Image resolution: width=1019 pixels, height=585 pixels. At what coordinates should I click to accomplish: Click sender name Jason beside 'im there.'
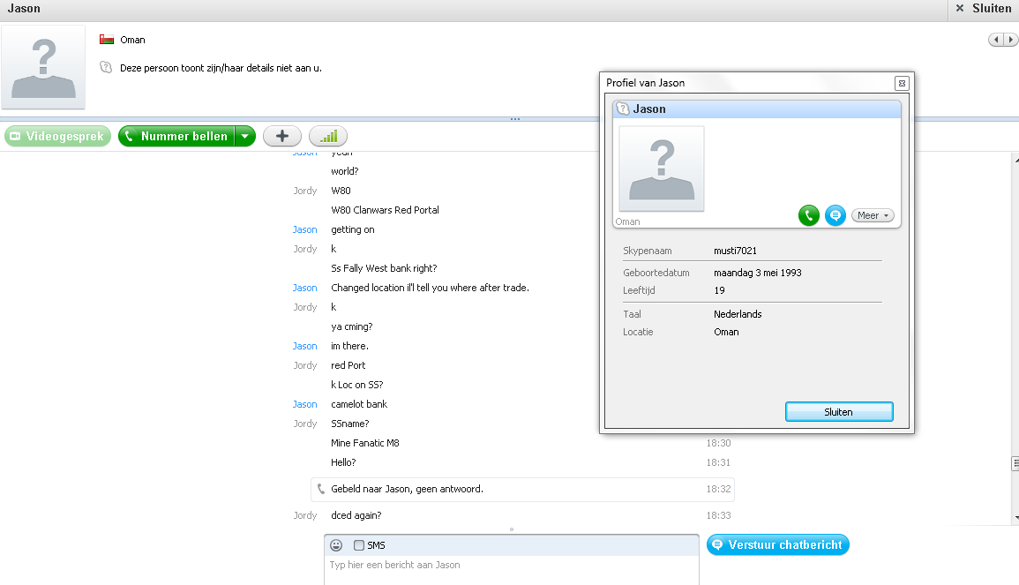(x=304, y=346)
